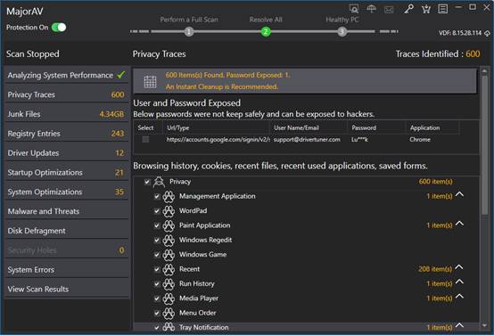Select Registry Entries in the sidebar
Viewport: 494px width, 335px height.
pos(67,134)
